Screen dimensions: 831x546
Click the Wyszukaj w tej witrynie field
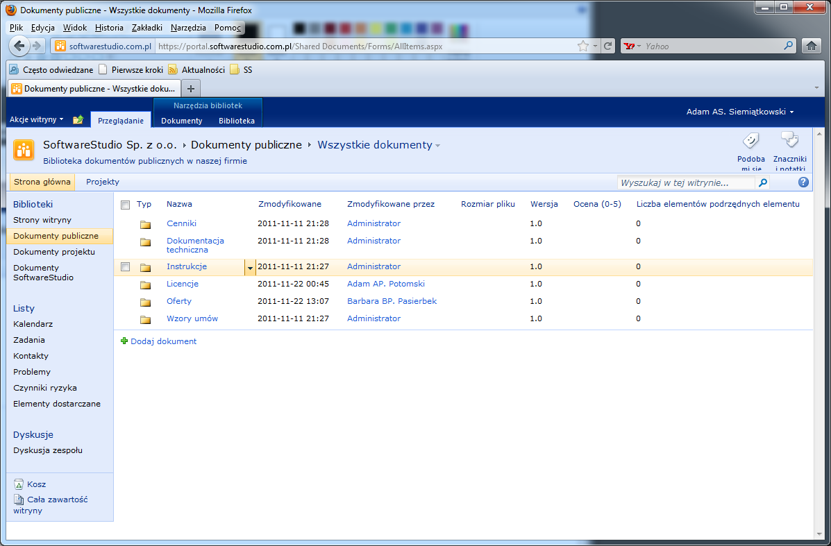click(687, 182)
